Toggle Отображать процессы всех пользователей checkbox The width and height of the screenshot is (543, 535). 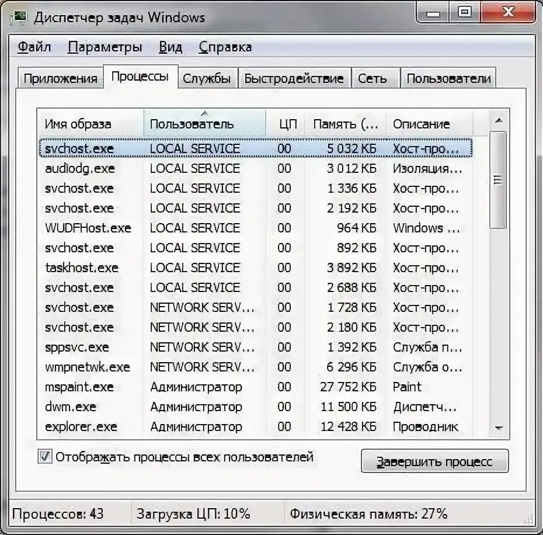tap(45, 457)
